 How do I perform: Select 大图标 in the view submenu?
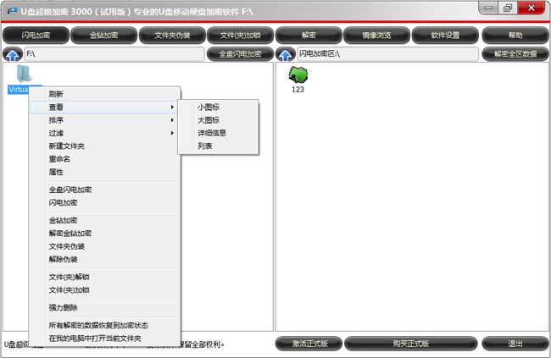tap(209, 120)
